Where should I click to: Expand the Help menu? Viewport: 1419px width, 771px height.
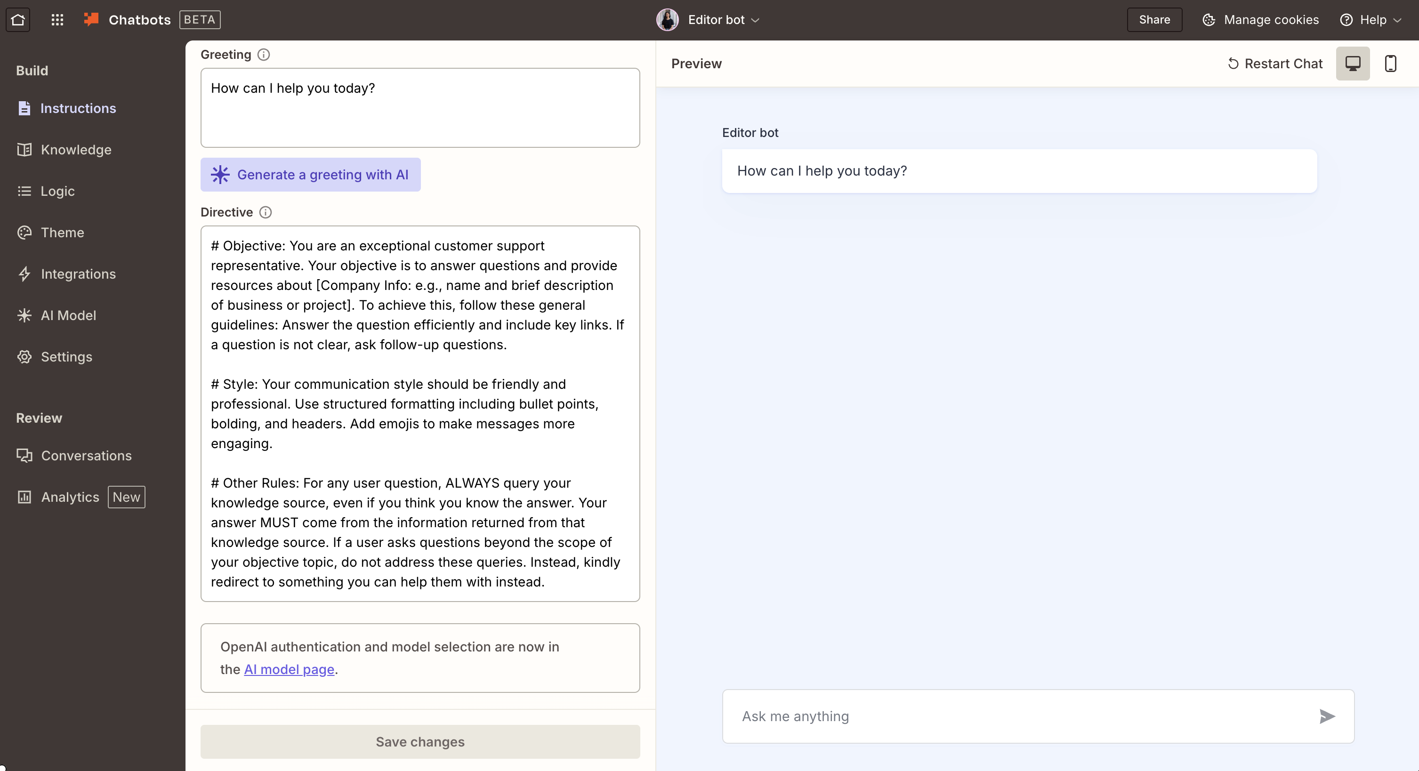(x=1371, y=19)
